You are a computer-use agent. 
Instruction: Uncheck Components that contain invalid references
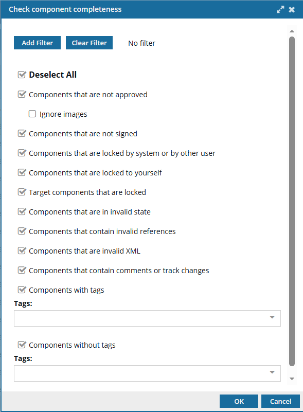22,231
